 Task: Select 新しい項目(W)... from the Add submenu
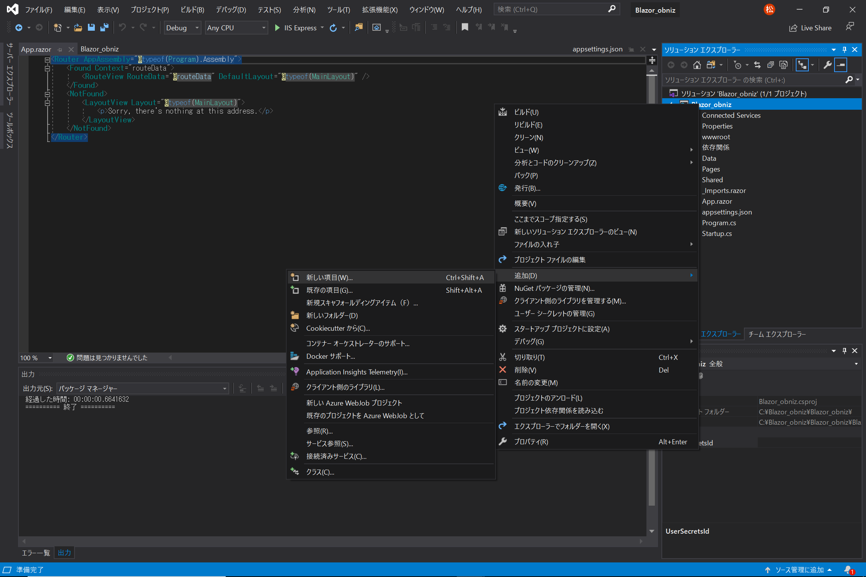(x=329, y=277)
